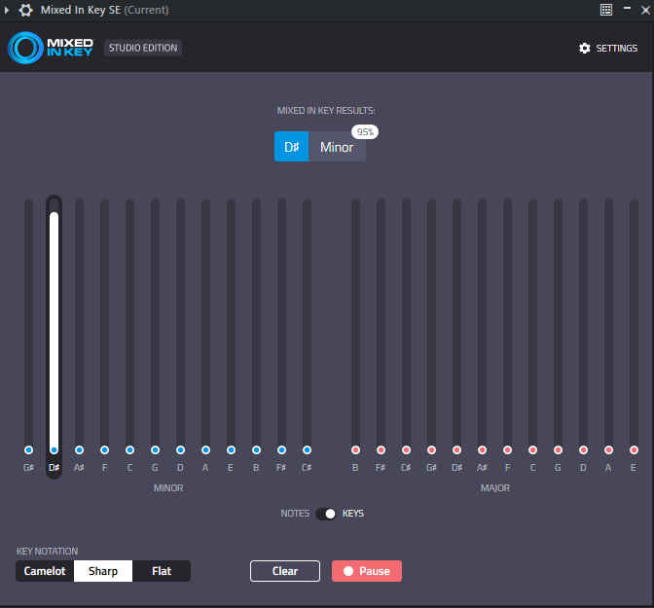Click the E minor blue dot
The height and width of the screenshot is (608, 654).
(x=231, y=450)
